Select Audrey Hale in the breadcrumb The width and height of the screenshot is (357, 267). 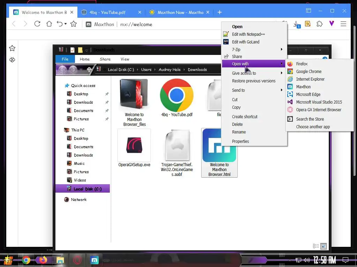click(x=170, y=70)
